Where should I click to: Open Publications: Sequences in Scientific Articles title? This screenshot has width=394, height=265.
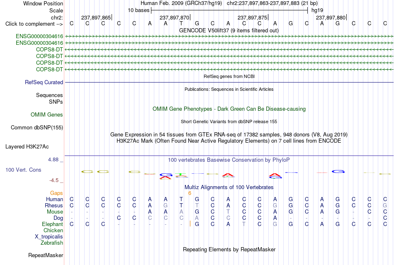click(229, 89)
